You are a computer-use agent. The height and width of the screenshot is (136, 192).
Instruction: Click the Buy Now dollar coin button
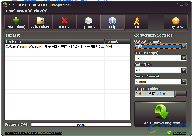click(x=176, y=23)
